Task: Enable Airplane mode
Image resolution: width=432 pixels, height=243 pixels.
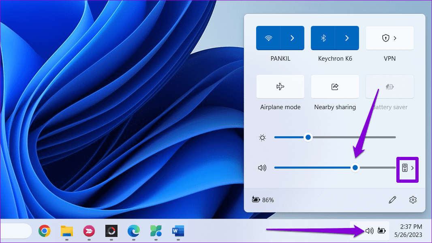Action: (280, 87)
